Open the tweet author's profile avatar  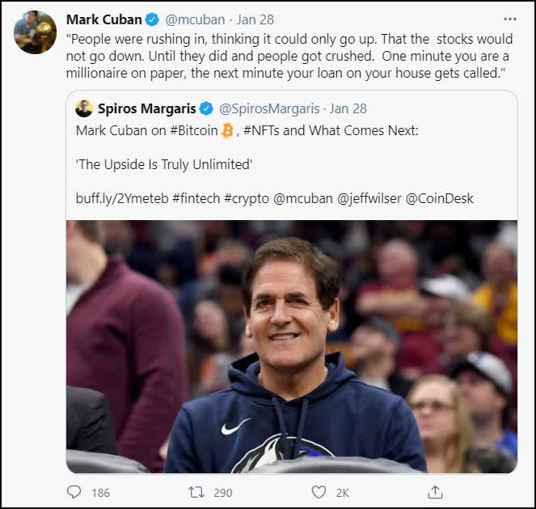tap(35, 32)
